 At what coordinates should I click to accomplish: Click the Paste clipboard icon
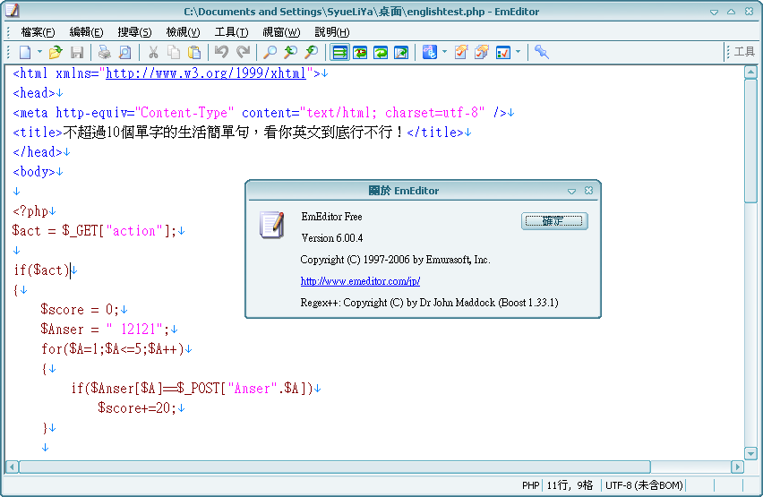(x=194, y=52)
